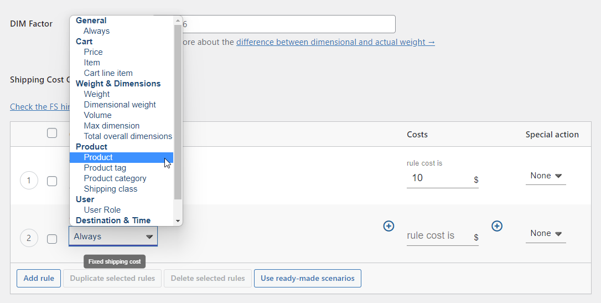Open 'Check the FS' hints link
601x303 pixels.
[39, 107]
